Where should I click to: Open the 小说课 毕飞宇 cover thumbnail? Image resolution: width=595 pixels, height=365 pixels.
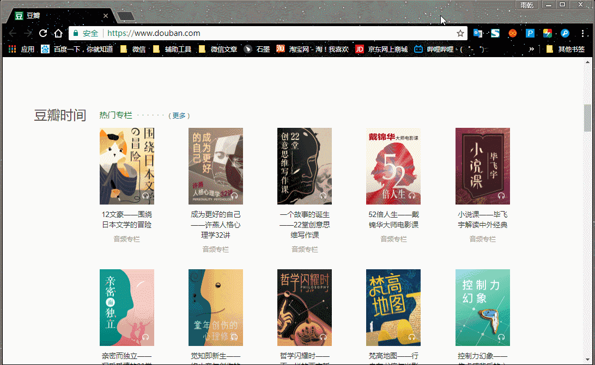483,166
